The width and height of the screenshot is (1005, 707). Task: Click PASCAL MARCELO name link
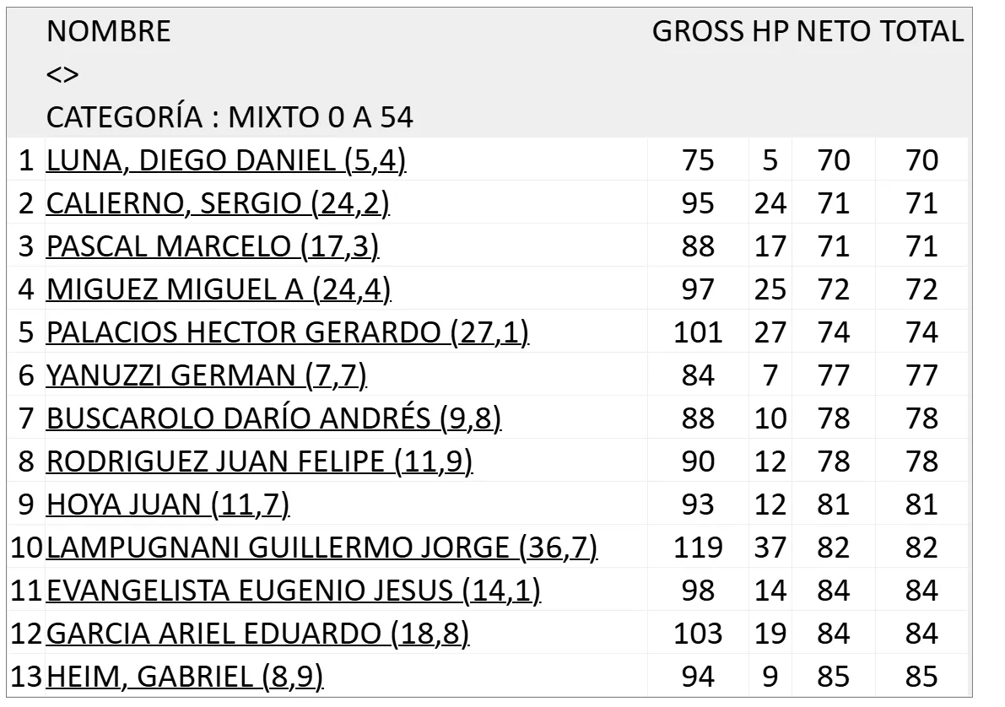[x=213, y=246]
